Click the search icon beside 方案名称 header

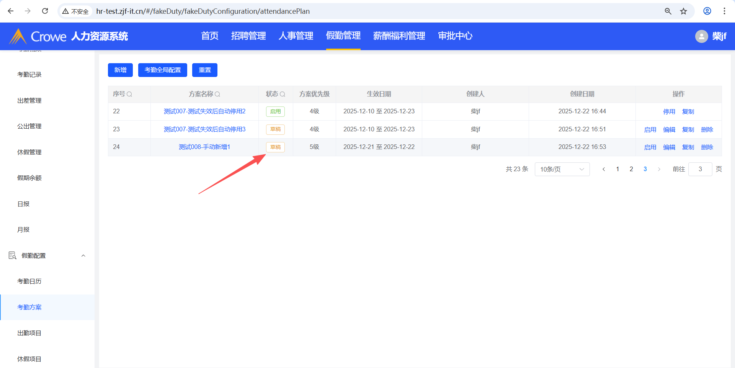coord(217,94)
